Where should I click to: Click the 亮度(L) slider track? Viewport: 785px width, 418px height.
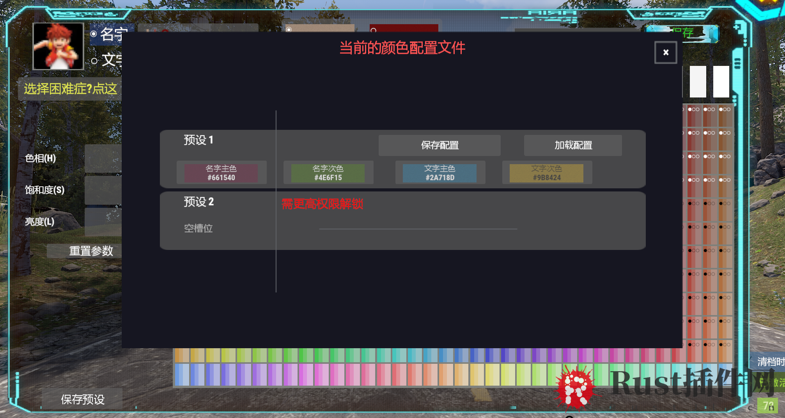coord(103,221)
